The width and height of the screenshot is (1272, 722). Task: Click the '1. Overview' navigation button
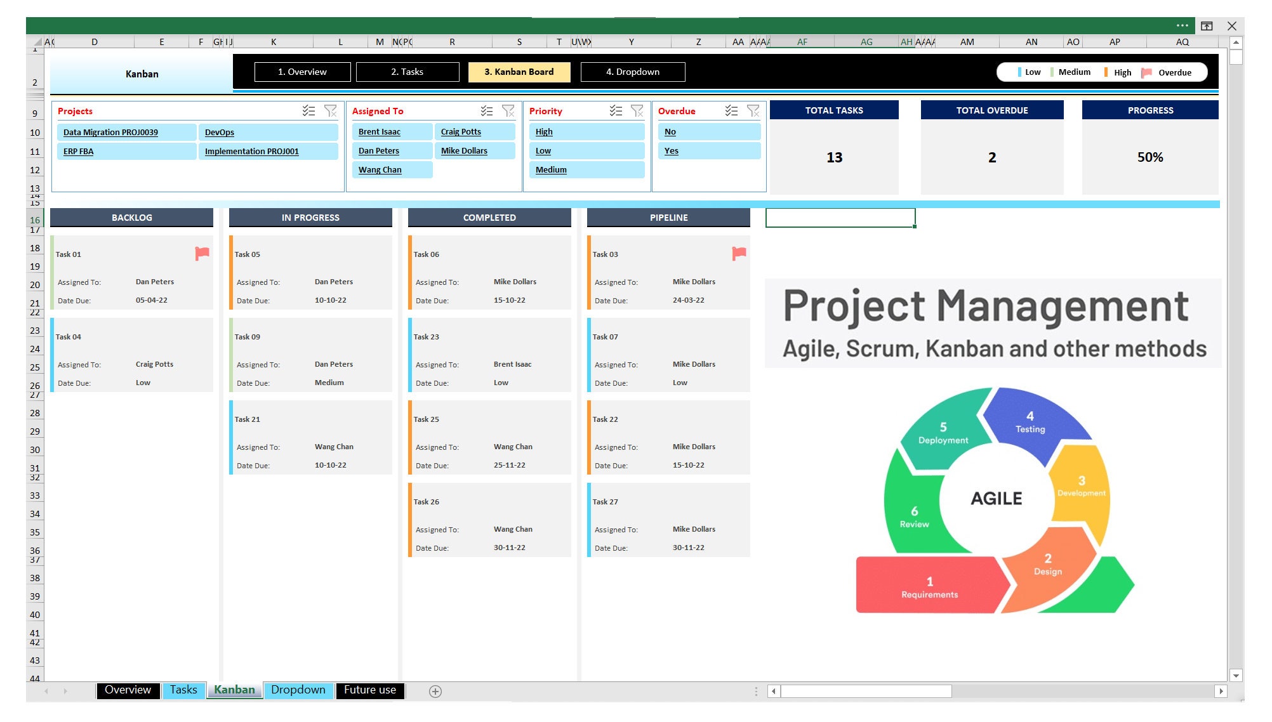pos(303,72)
